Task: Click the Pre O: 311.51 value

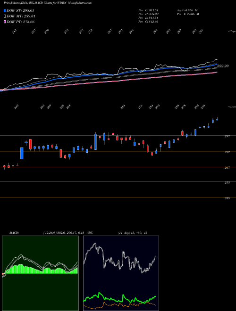Action: point(148,10)
